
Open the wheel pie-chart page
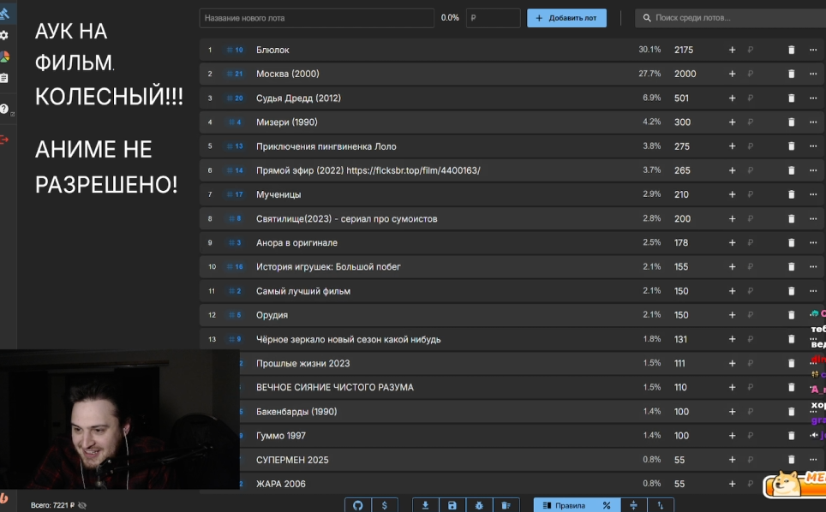pos(4,57)
